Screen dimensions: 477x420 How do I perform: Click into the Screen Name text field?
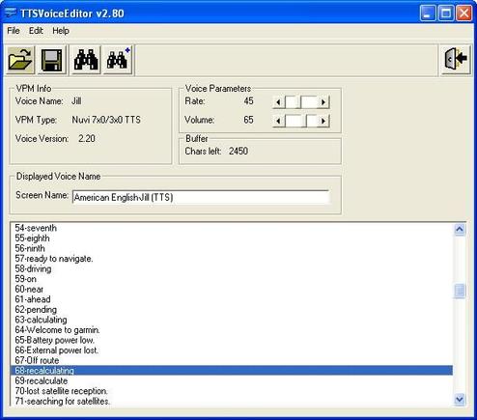click(201, 197)
